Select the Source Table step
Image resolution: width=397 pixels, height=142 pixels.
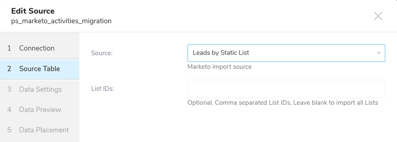[x=39, y=69]
